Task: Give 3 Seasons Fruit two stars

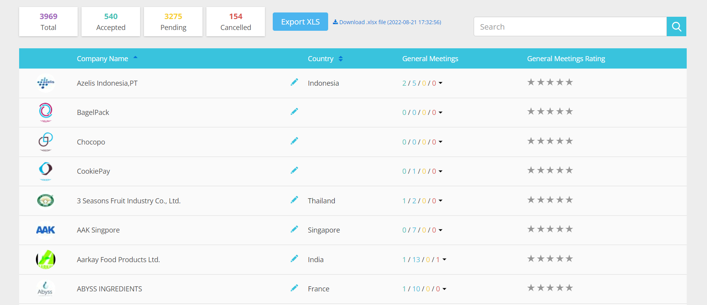Action: point(540,200)
